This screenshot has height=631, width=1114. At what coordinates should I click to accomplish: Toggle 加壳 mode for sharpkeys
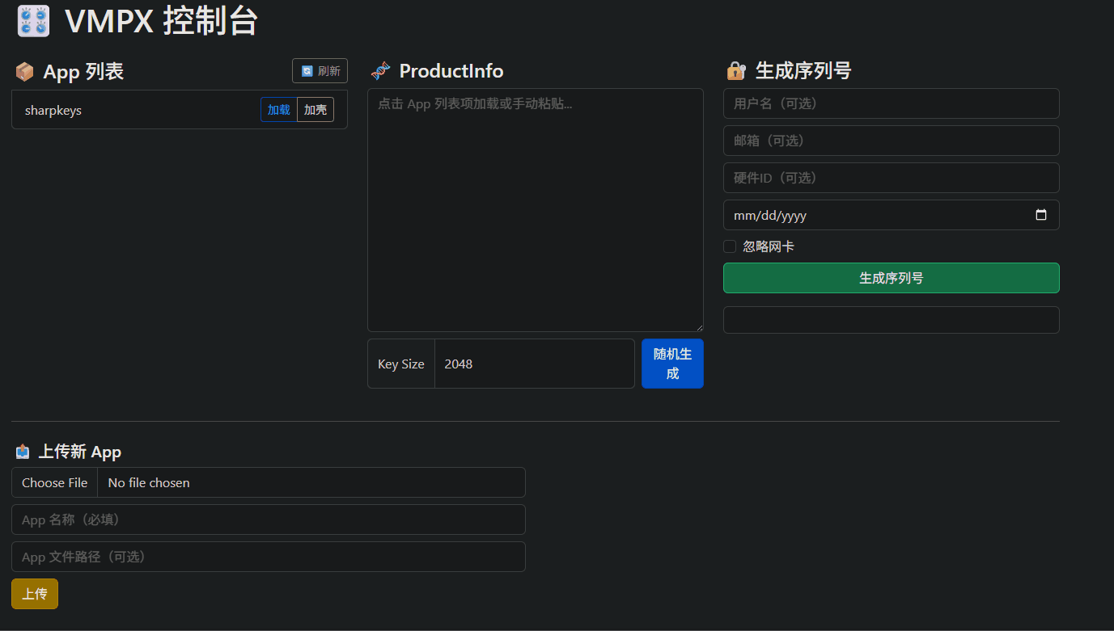pos(316,109)
